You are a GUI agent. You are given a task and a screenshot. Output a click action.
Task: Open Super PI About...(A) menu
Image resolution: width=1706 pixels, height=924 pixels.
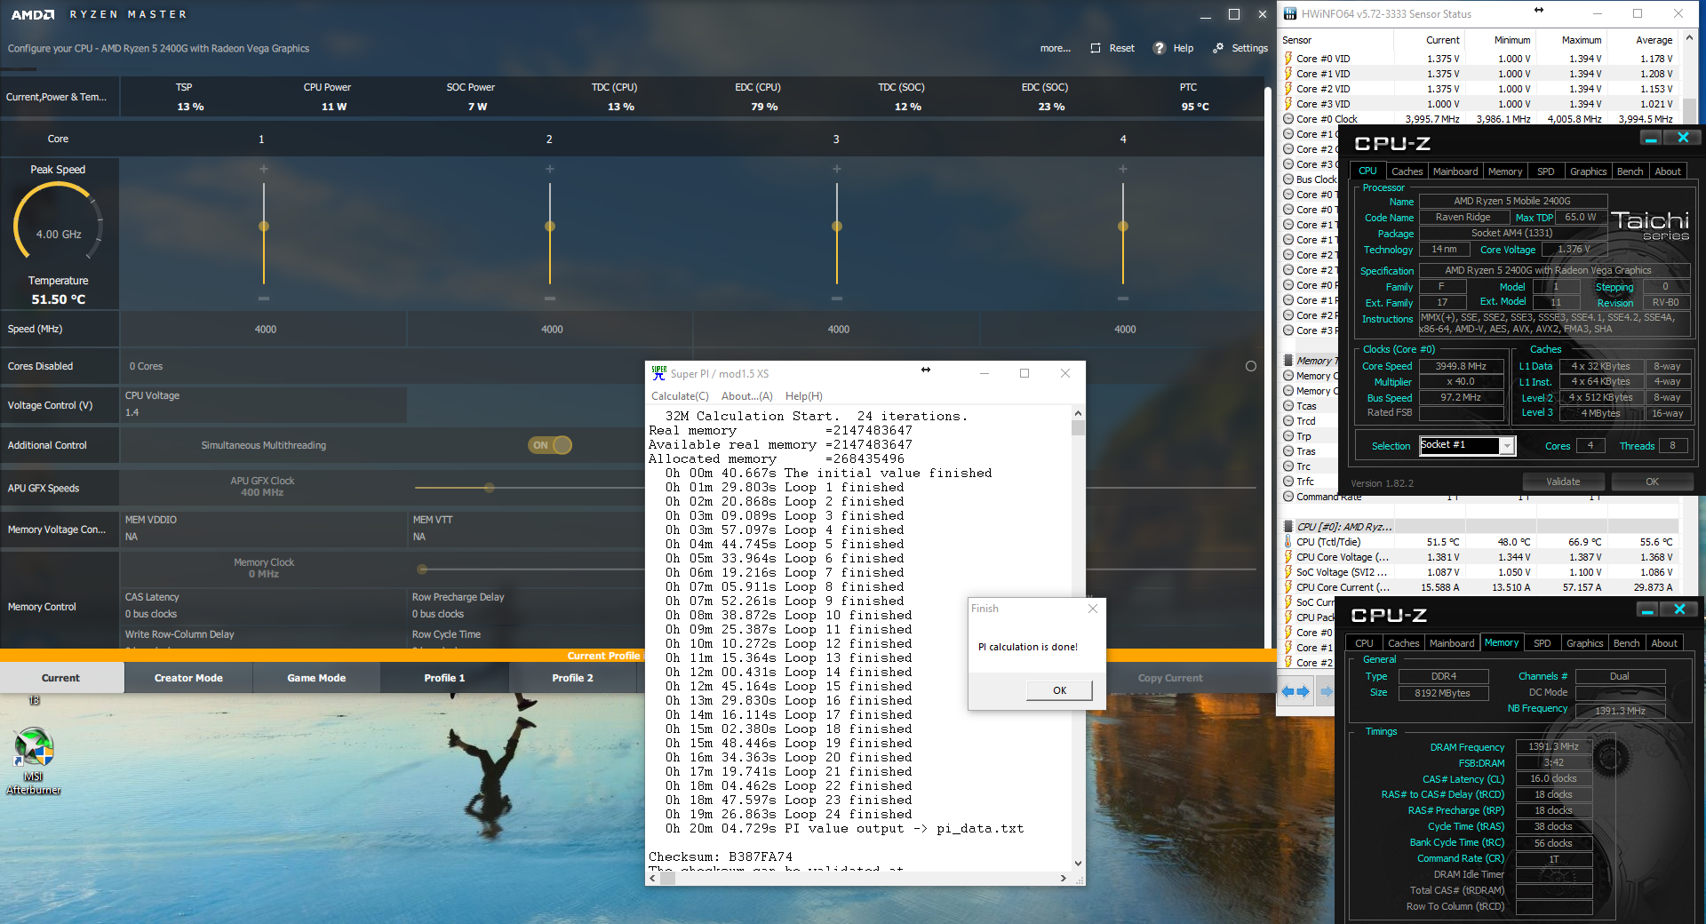(x=746, y=396)
